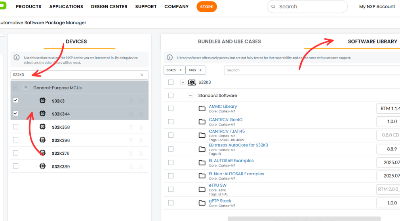Click the clipboard icon in the S32K3 device row
This screenshot has width=400, height=221.
click(131, 101)
